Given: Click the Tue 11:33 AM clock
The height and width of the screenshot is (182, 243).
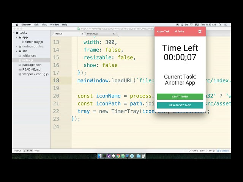Looking at the screenshot, I should coord(208,25).
